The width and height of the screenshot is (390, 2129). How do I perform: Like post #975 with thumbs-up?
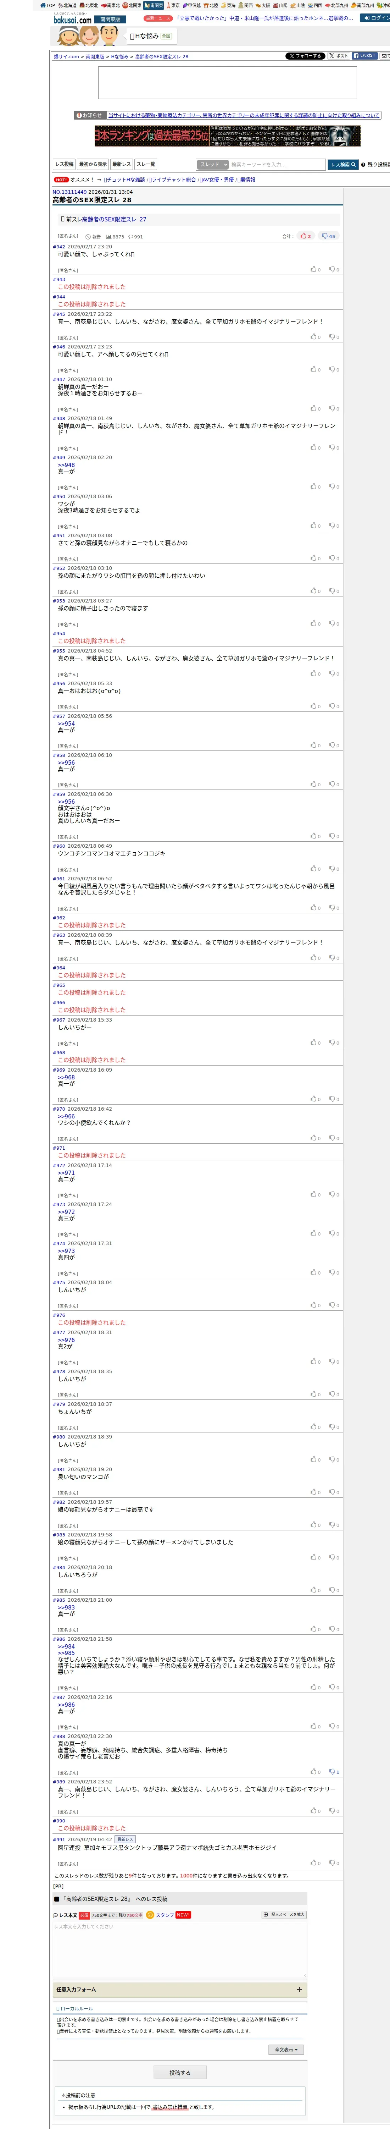click(x=315, y=1305)
